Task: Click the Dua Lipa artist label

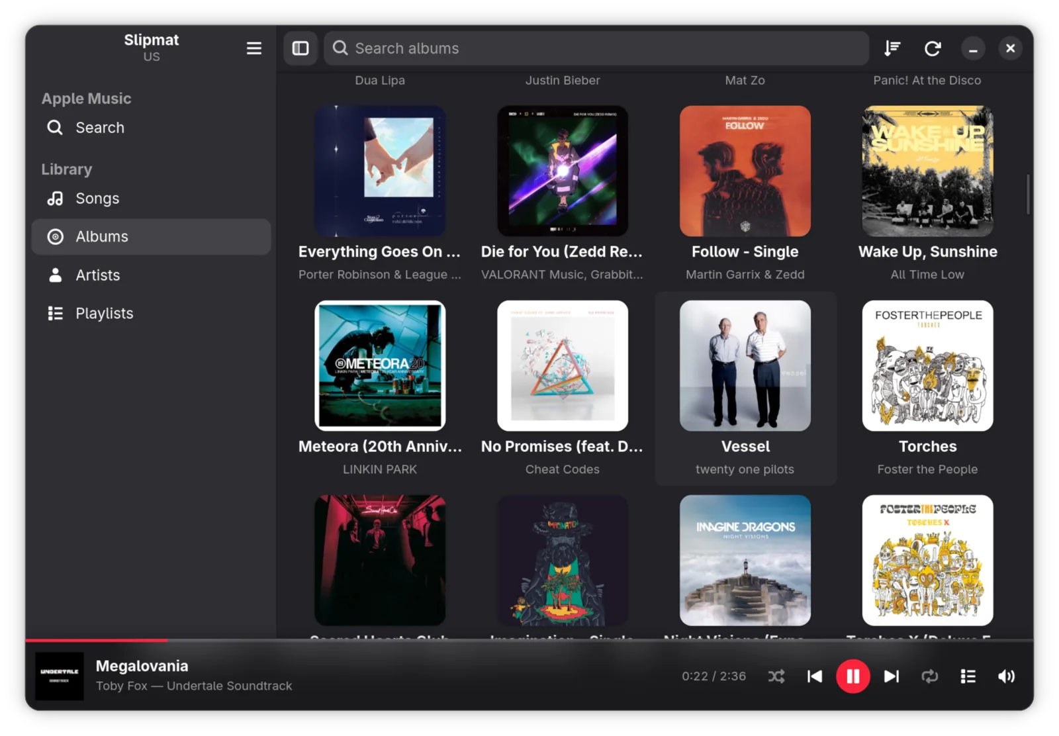Action: pyautogui.click(x=380, y=80)
